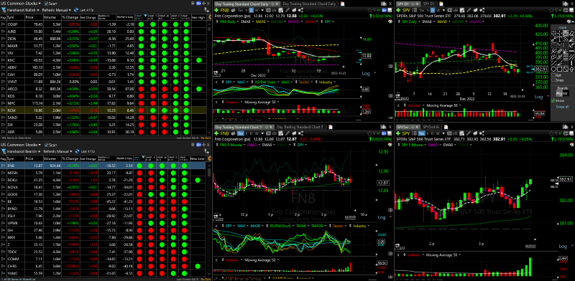
Task: Click Re-Sort in Bullish watchlist footer
Action: tap(206, 138)
